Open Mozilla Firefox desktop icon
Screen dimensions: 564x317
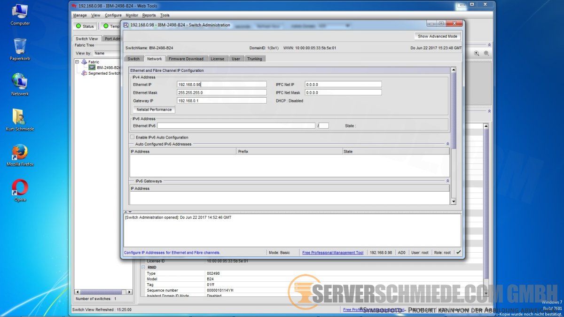tap(20, 152)
